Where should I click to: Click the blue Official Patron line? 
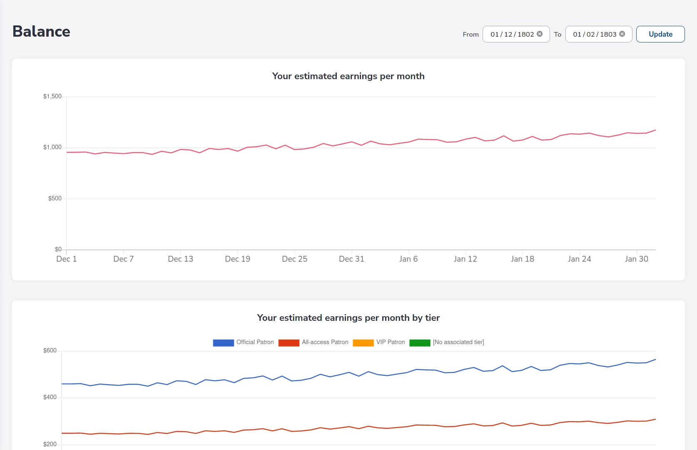tap(349, 373)
